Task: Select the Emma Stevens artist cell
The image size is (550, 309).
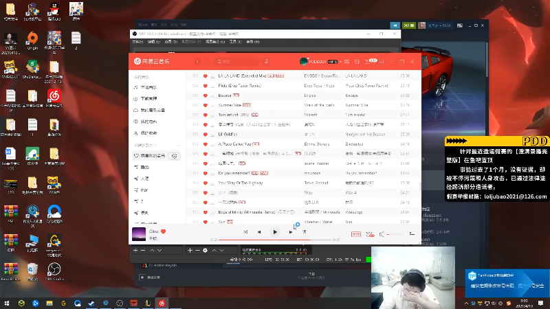Action: click(316, 144)
